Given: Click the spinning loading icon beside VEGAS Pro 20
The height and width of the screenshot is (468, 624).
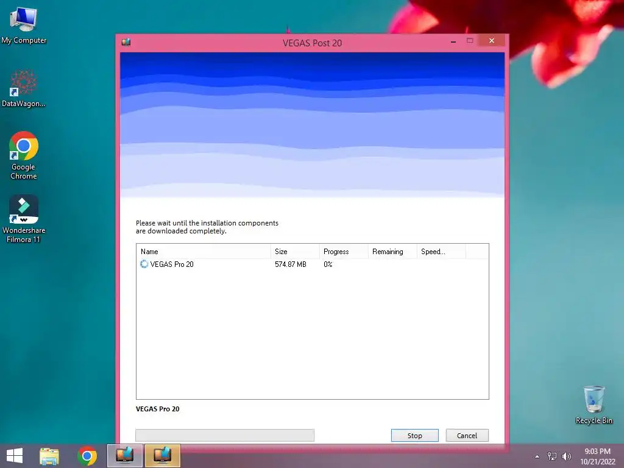Looking at the screenshot, I should tap(144, 264).
